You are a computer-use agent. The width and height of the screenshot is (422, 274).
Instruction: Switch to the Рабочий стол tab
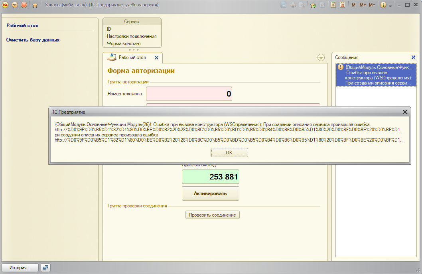[x=132, y=57]
